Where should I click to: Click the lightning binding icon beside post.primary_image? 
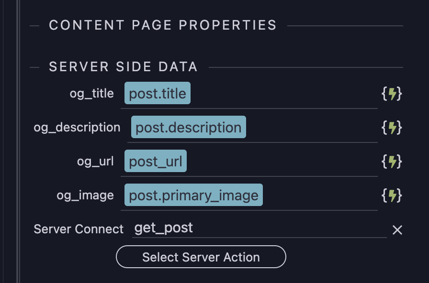click(x=393, y=195)
